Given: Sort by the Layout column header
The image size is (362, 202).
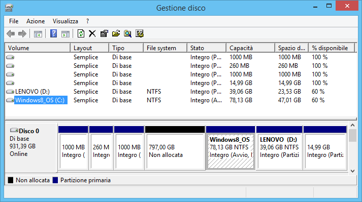Looking at the screenshot, I should [89, 48].
